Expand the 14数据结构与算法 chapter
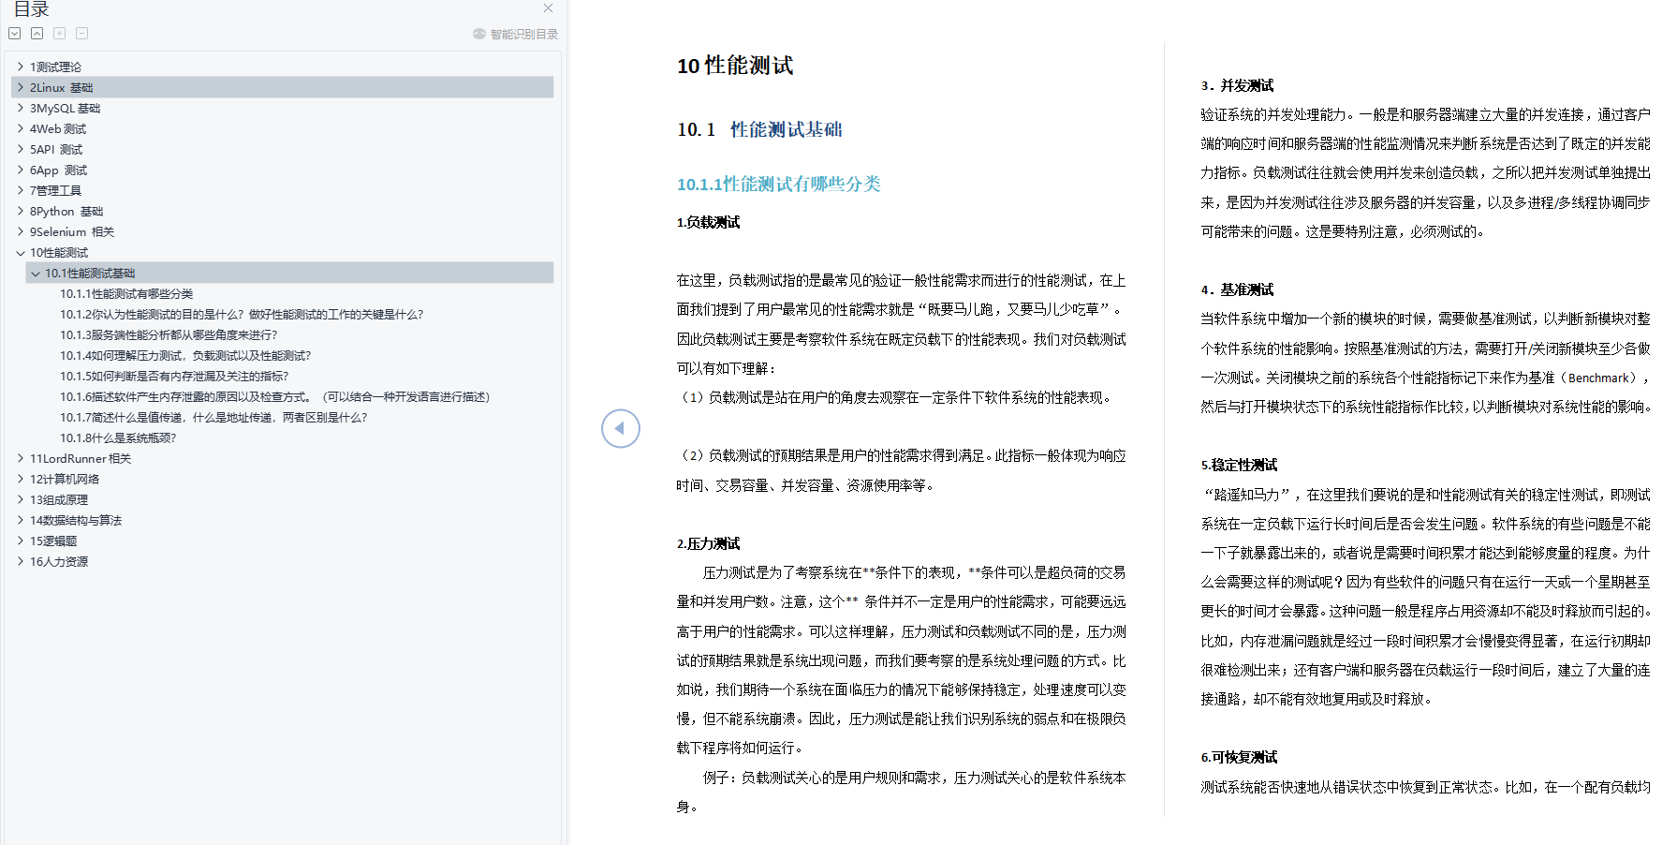The image size is (1677, 845). [21, 520]
